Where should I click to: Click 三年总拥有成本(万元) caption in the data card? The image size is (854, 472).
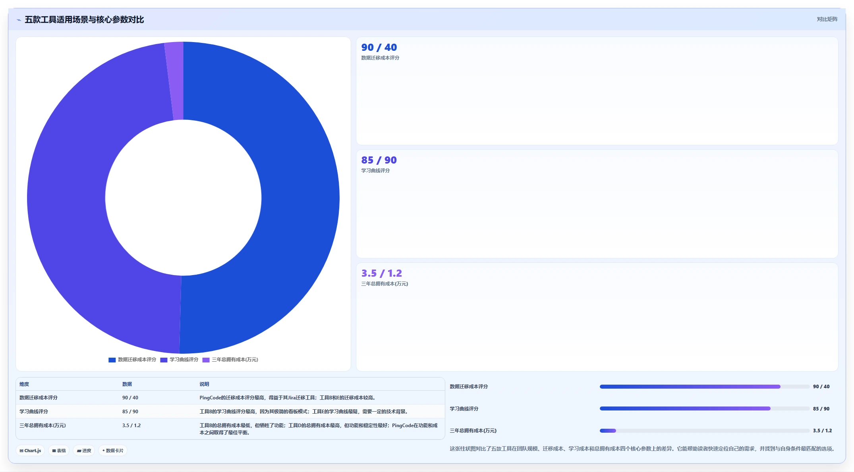384,284
